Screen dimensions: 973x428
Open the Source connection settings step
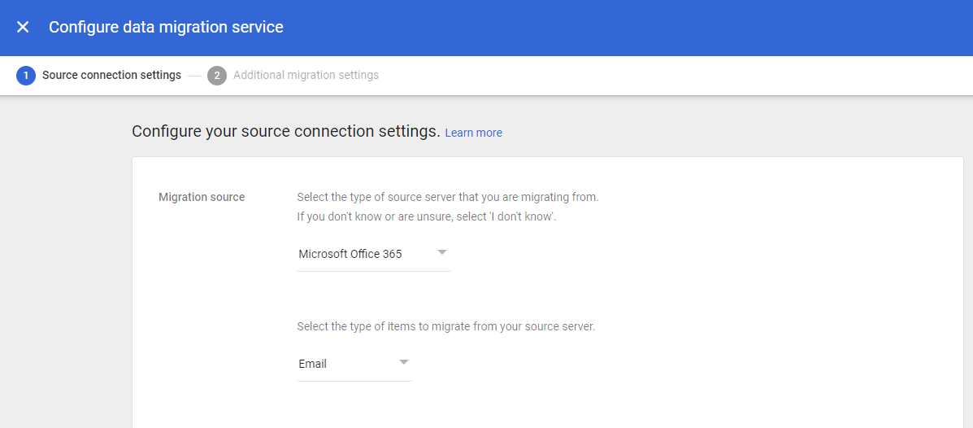(x=111, y=75)
